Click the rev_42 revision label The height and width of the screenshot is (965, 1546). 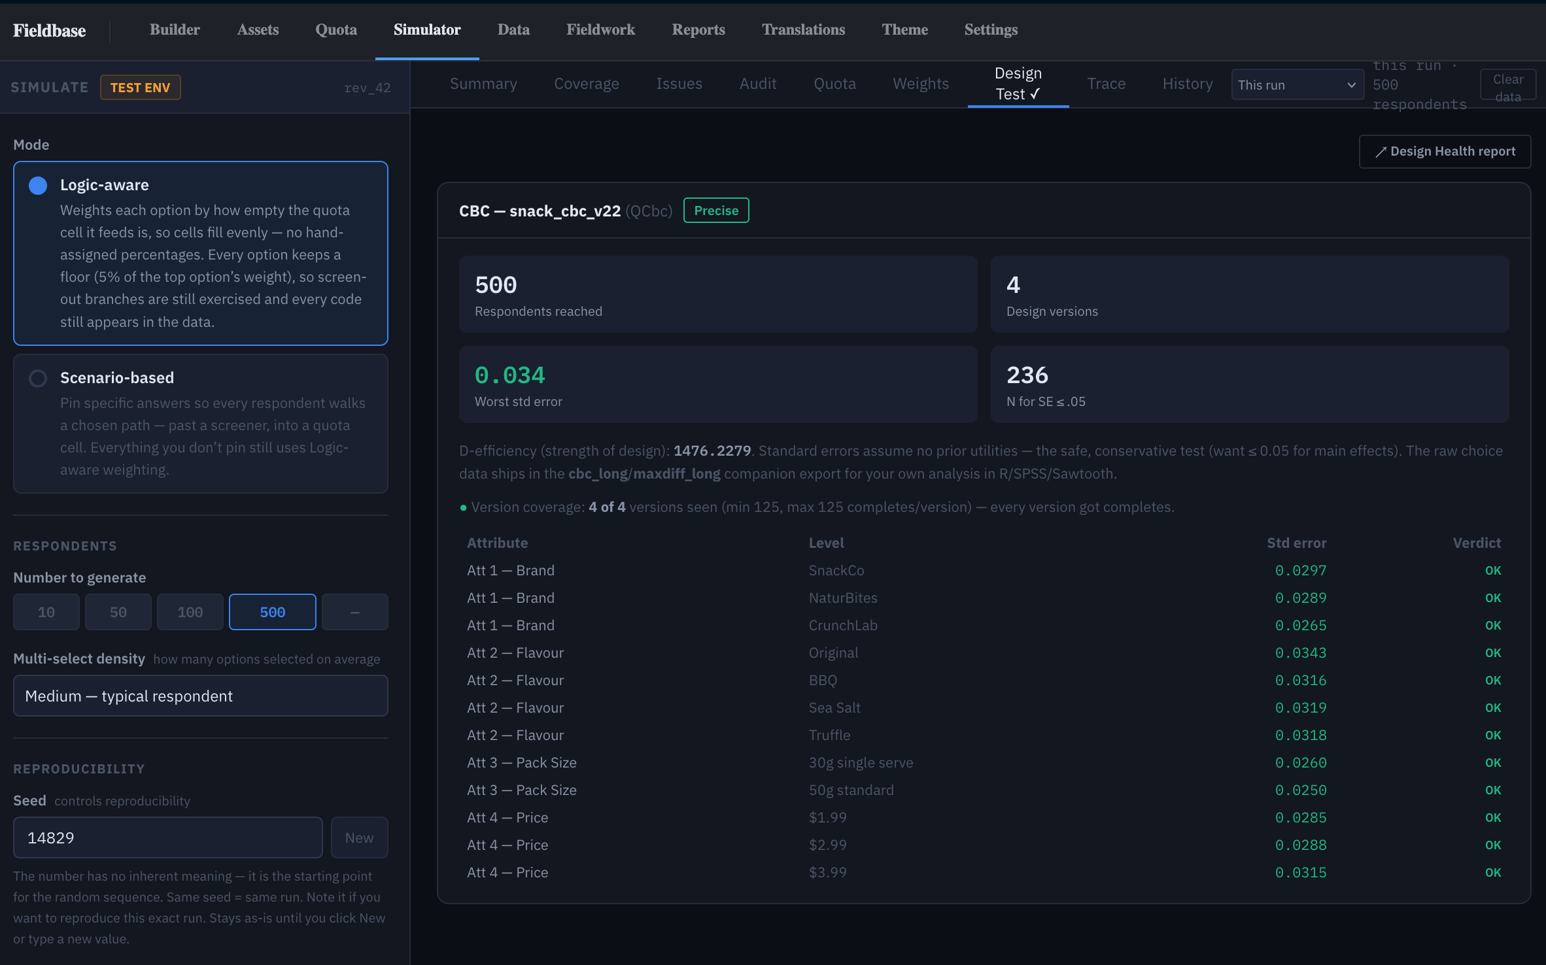367,88
